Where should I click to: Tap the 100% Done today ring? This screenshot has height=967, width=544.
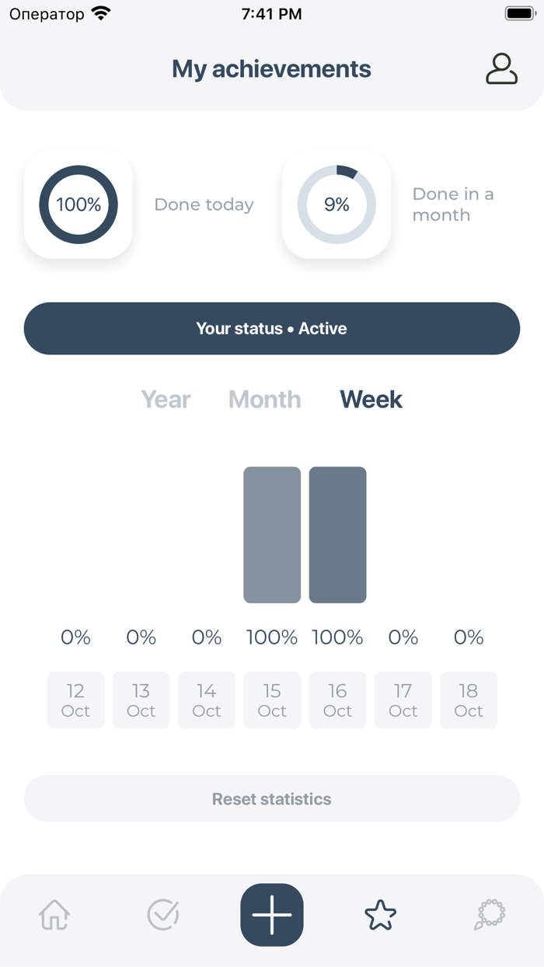pos(78,204)
